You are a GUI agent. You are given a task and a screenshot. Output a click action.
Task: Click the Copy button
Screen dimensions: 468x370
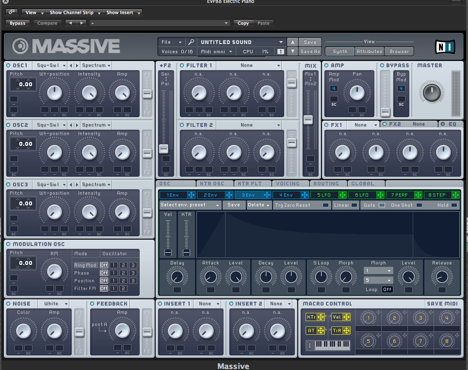tap(243, 23)
